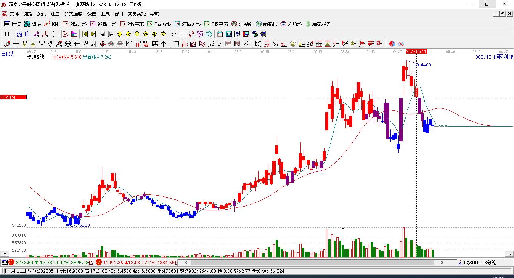Click yellow diamond left-arrow icon

coord(119,34)
